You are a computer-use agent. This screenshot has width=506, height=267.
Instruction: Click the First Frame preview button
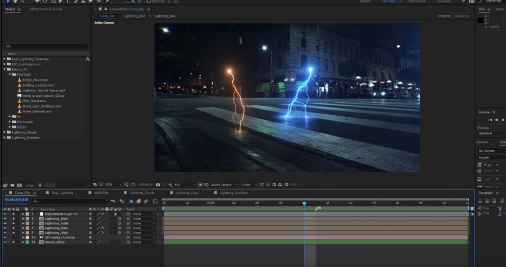point(490,120)
